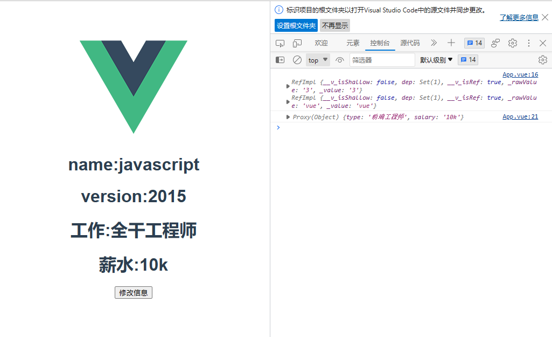Expand the RefImpl entry with value 'vue'
Image resolution: width=552 pixels, height=337 pixels.
[288, 102]
